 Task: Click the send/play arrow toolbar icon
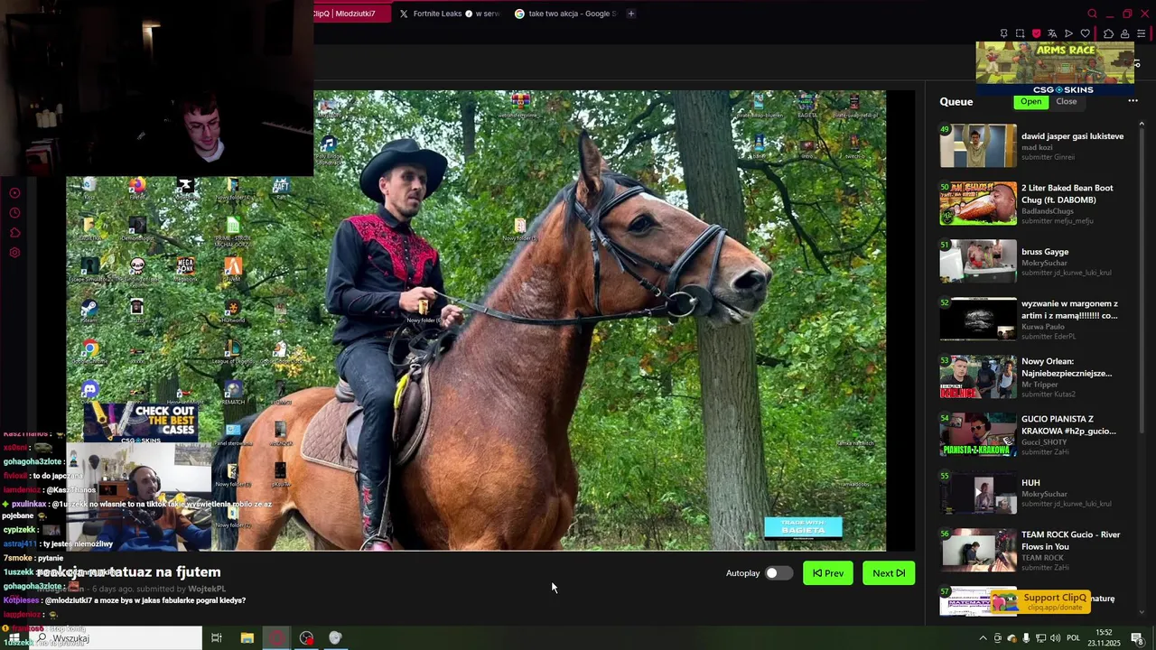tap(1068, 33)
